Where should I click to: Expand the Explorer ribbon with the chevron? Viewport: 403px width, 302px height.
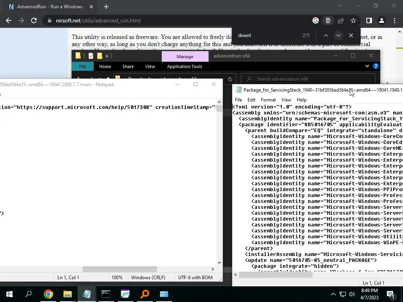pyautogui.click(x=367, y=66)
